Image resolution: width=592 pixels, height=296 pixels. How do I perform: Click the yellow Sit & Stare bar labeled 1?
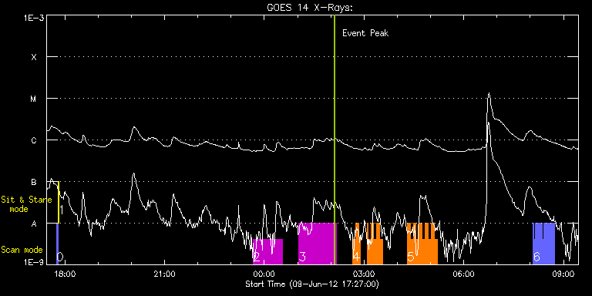[58, 203]
